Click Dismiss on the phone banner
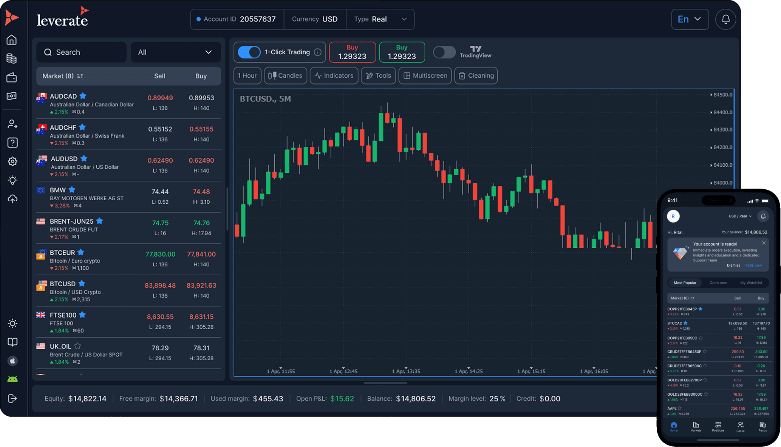781x447 pixels. [x=733, y=265]
